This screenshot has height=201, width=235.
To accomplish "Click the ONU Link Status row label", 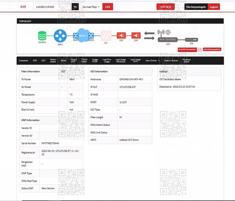I will pos(99,132).
